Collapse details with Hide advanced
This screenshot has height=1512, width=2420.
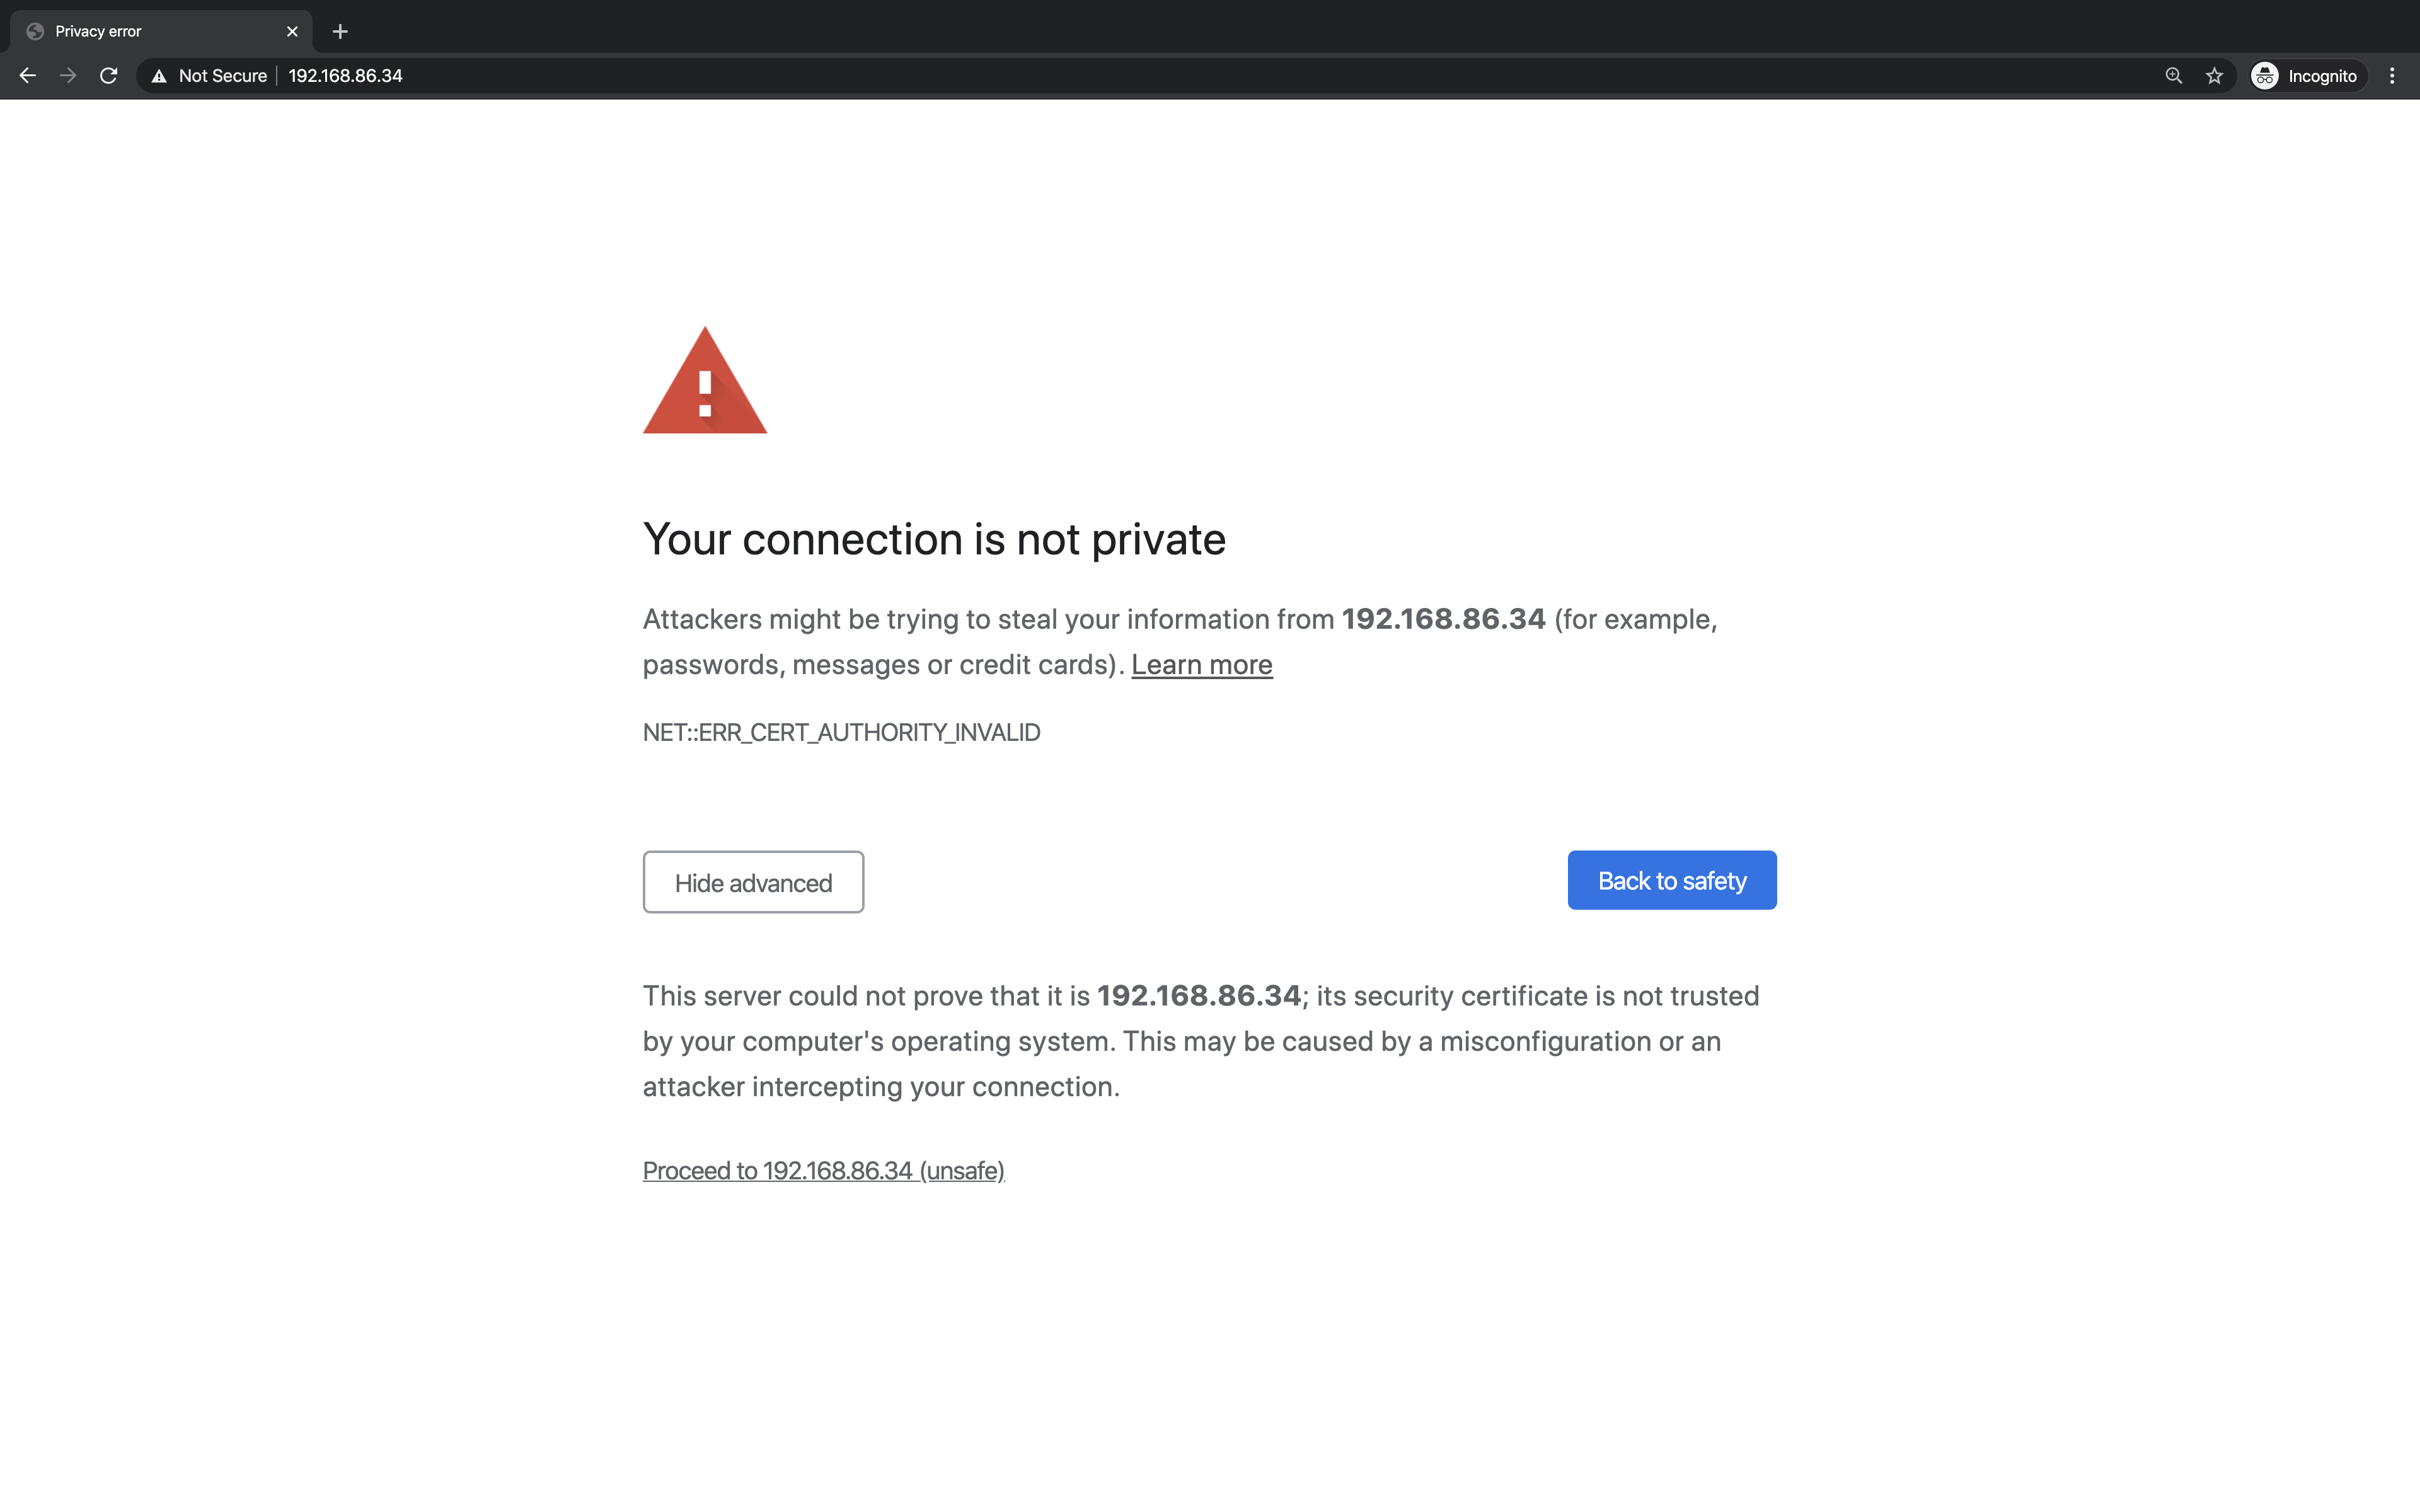tap(753, 882)
